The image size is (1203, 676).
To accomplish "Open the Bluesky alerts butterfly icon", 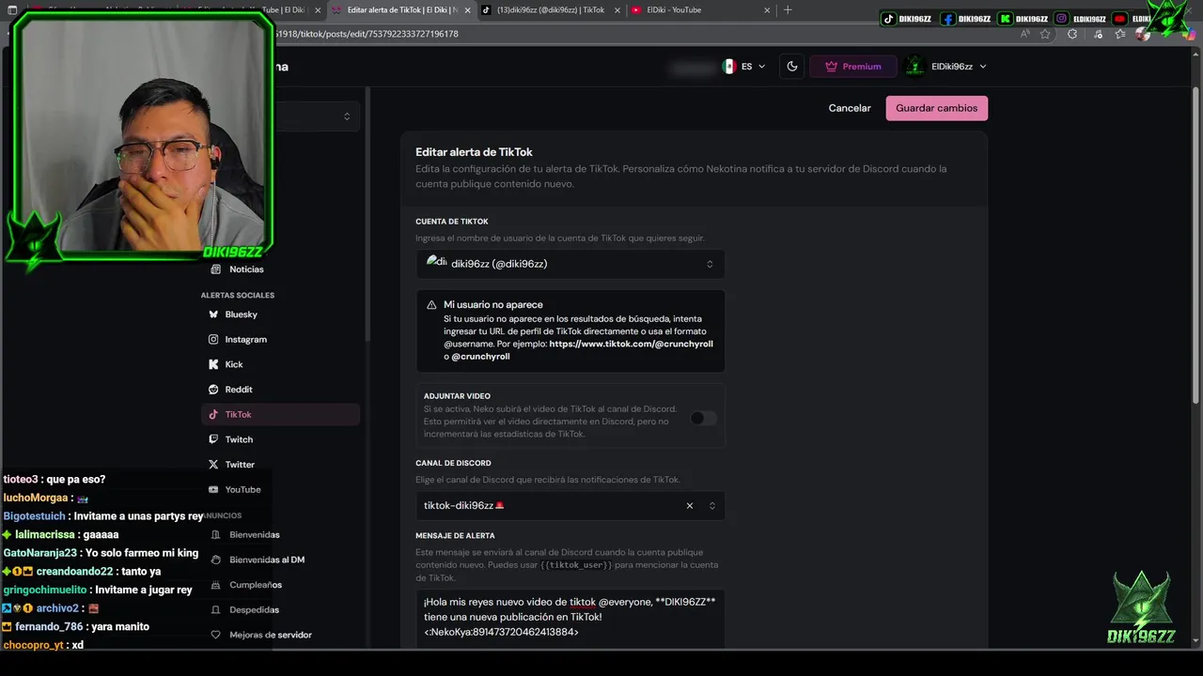I will click(x=213, y=315).
